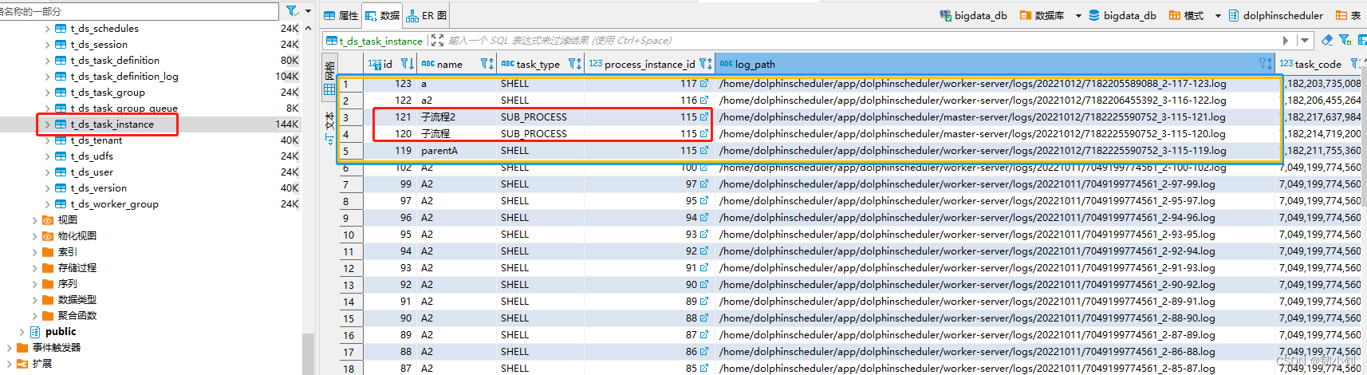Select t_ds_worker_group table in tree
Viewport: 1367px width, 375px height.
[x=115, y=204]
